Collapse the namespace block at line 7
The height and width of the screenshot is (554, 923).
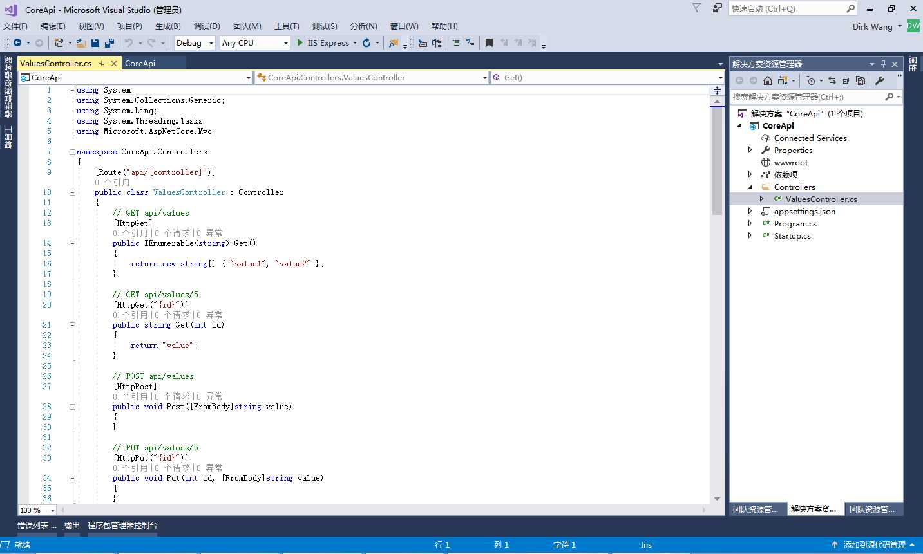click(x=72, y=152)
